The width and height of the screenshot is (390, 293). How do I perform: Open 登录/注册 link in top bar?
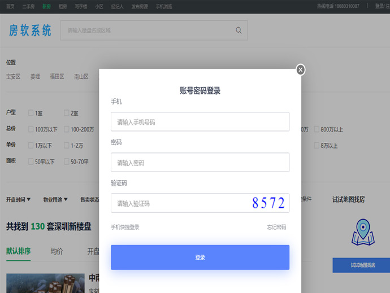click(x=382, y=6)
